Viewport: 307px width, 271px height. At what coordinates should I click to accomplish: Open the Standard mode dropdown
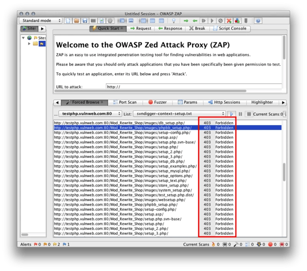point(40,21)
